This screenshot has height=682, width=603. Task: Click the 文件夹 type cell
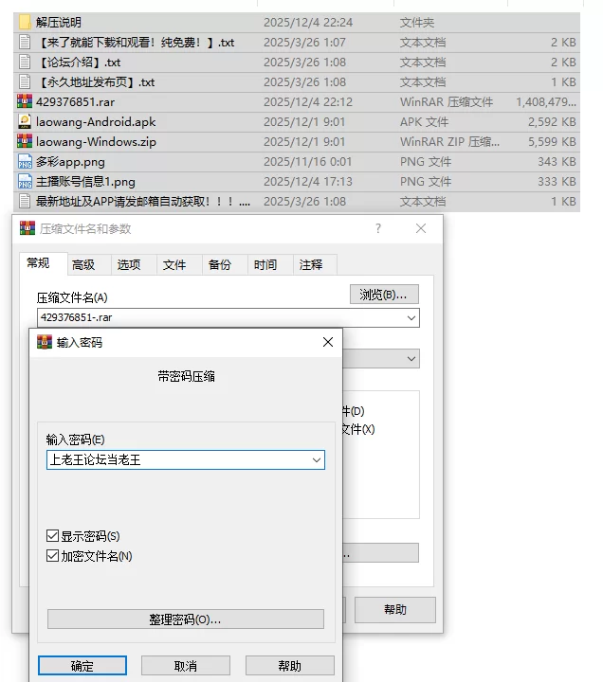pos(417,22)
